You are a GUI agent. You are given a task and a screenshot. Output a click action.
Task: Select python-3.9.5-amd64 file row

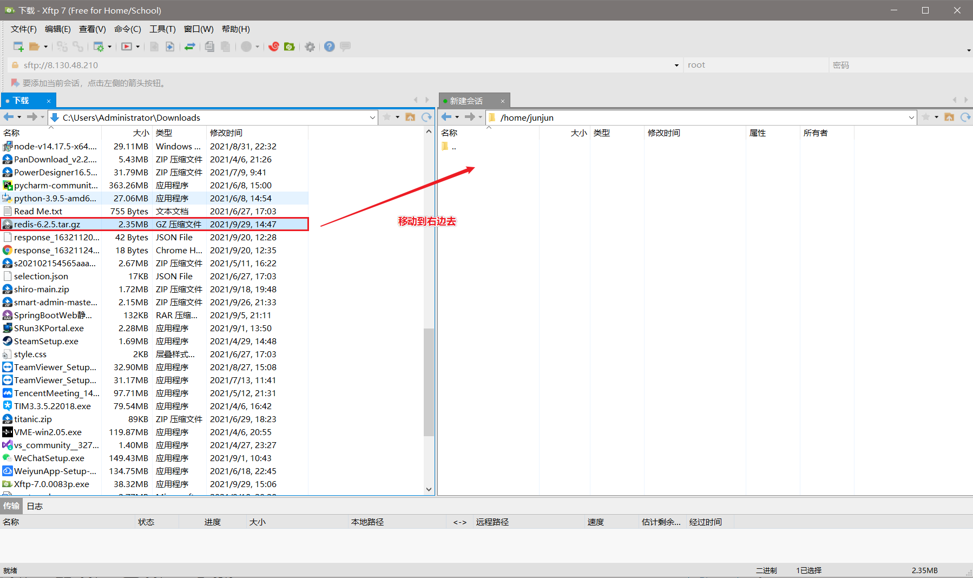[x=154, y=198]
